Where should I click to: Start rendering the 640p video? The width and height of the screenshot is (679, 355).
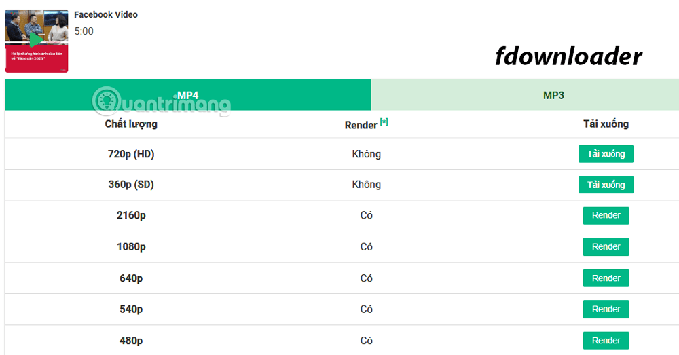click(x=606, y=278)
